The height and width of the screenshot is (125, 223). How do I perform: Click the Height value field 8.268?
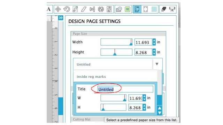click(143, 52)
